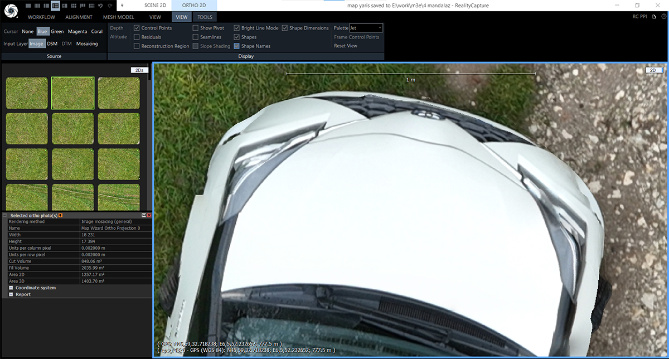Click the Area 3D value '1403.70 m²'
Screen dimensions: 669x359
coord(94,282)
